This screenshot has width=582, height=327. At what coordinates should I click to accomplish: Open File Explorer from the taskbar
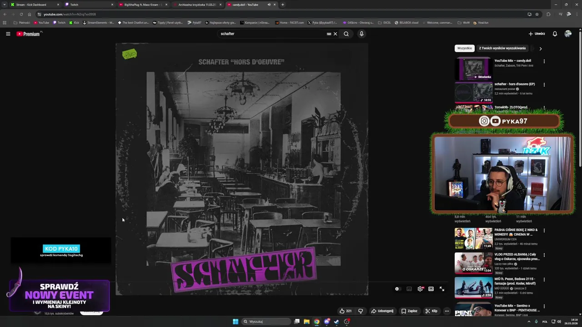(306, 322)
